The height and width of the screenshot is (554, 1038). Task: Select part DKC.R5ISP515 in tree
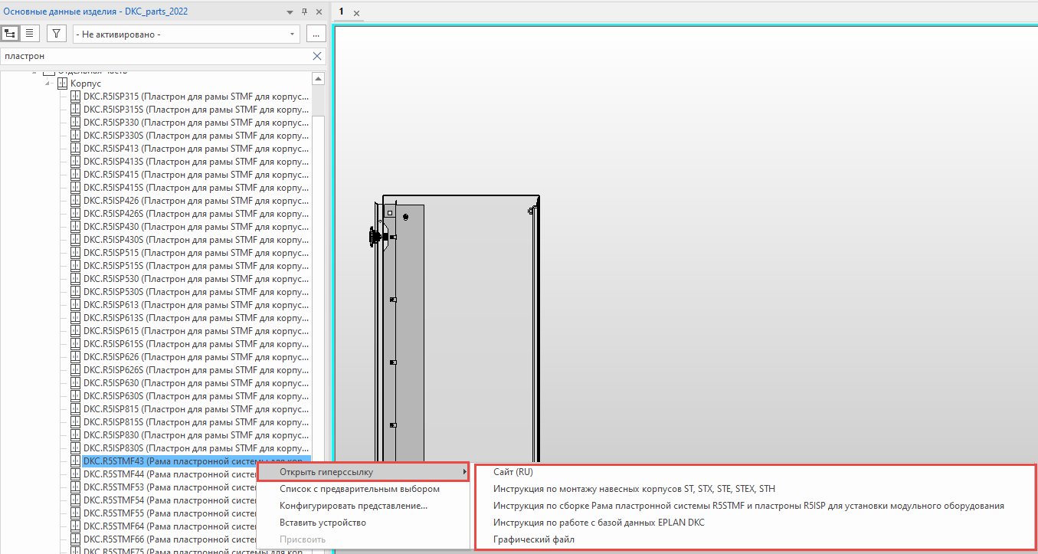[196, 253]
